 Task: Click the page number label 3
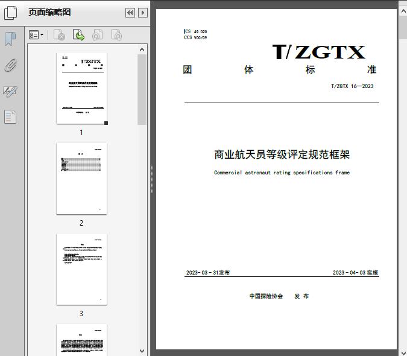[x=81, y=314]
